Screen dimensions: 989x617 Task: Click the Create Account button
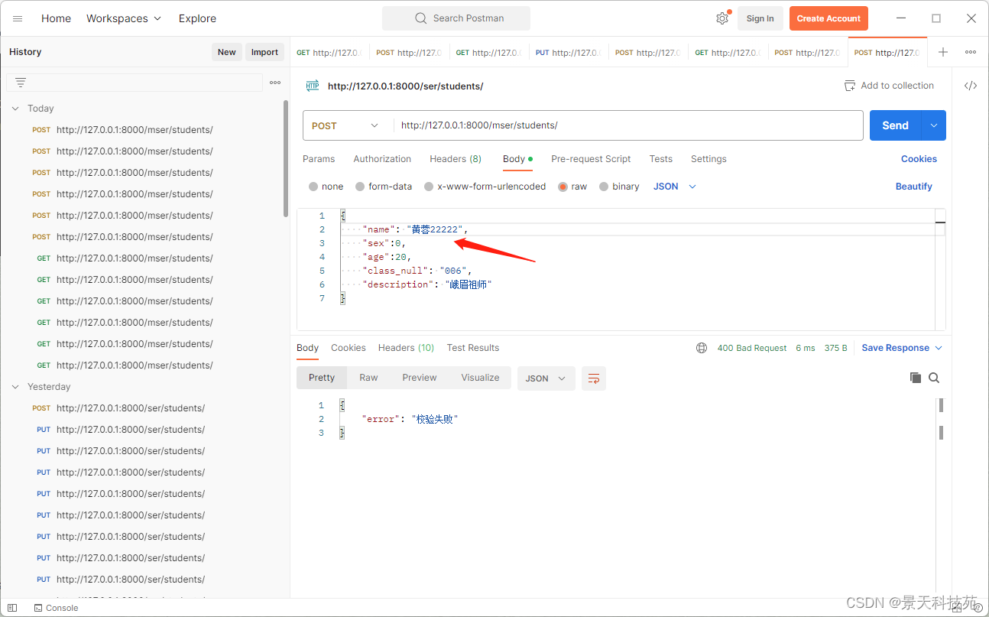[x=828, y=18]
